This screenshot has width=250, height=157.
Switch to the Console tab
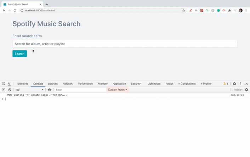click(x=38, y=84)
